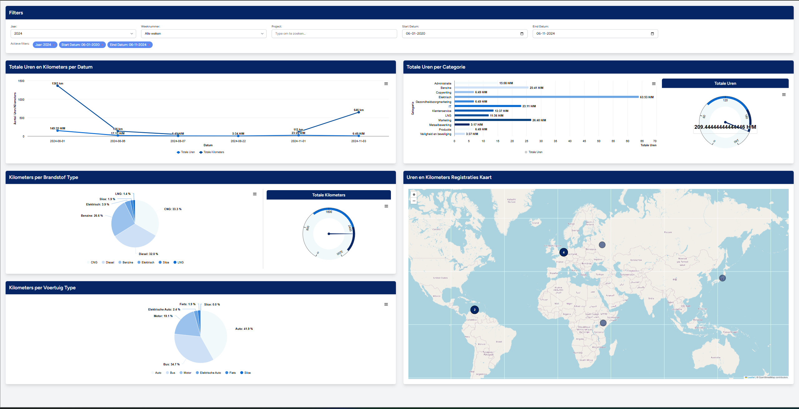Zoom out on the map with the minus button

pyautogui.click(x=414, y=201)
